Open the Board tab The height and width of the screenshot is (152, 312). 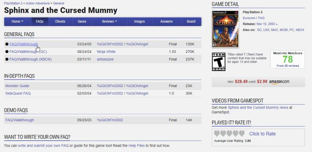[191, 21]
